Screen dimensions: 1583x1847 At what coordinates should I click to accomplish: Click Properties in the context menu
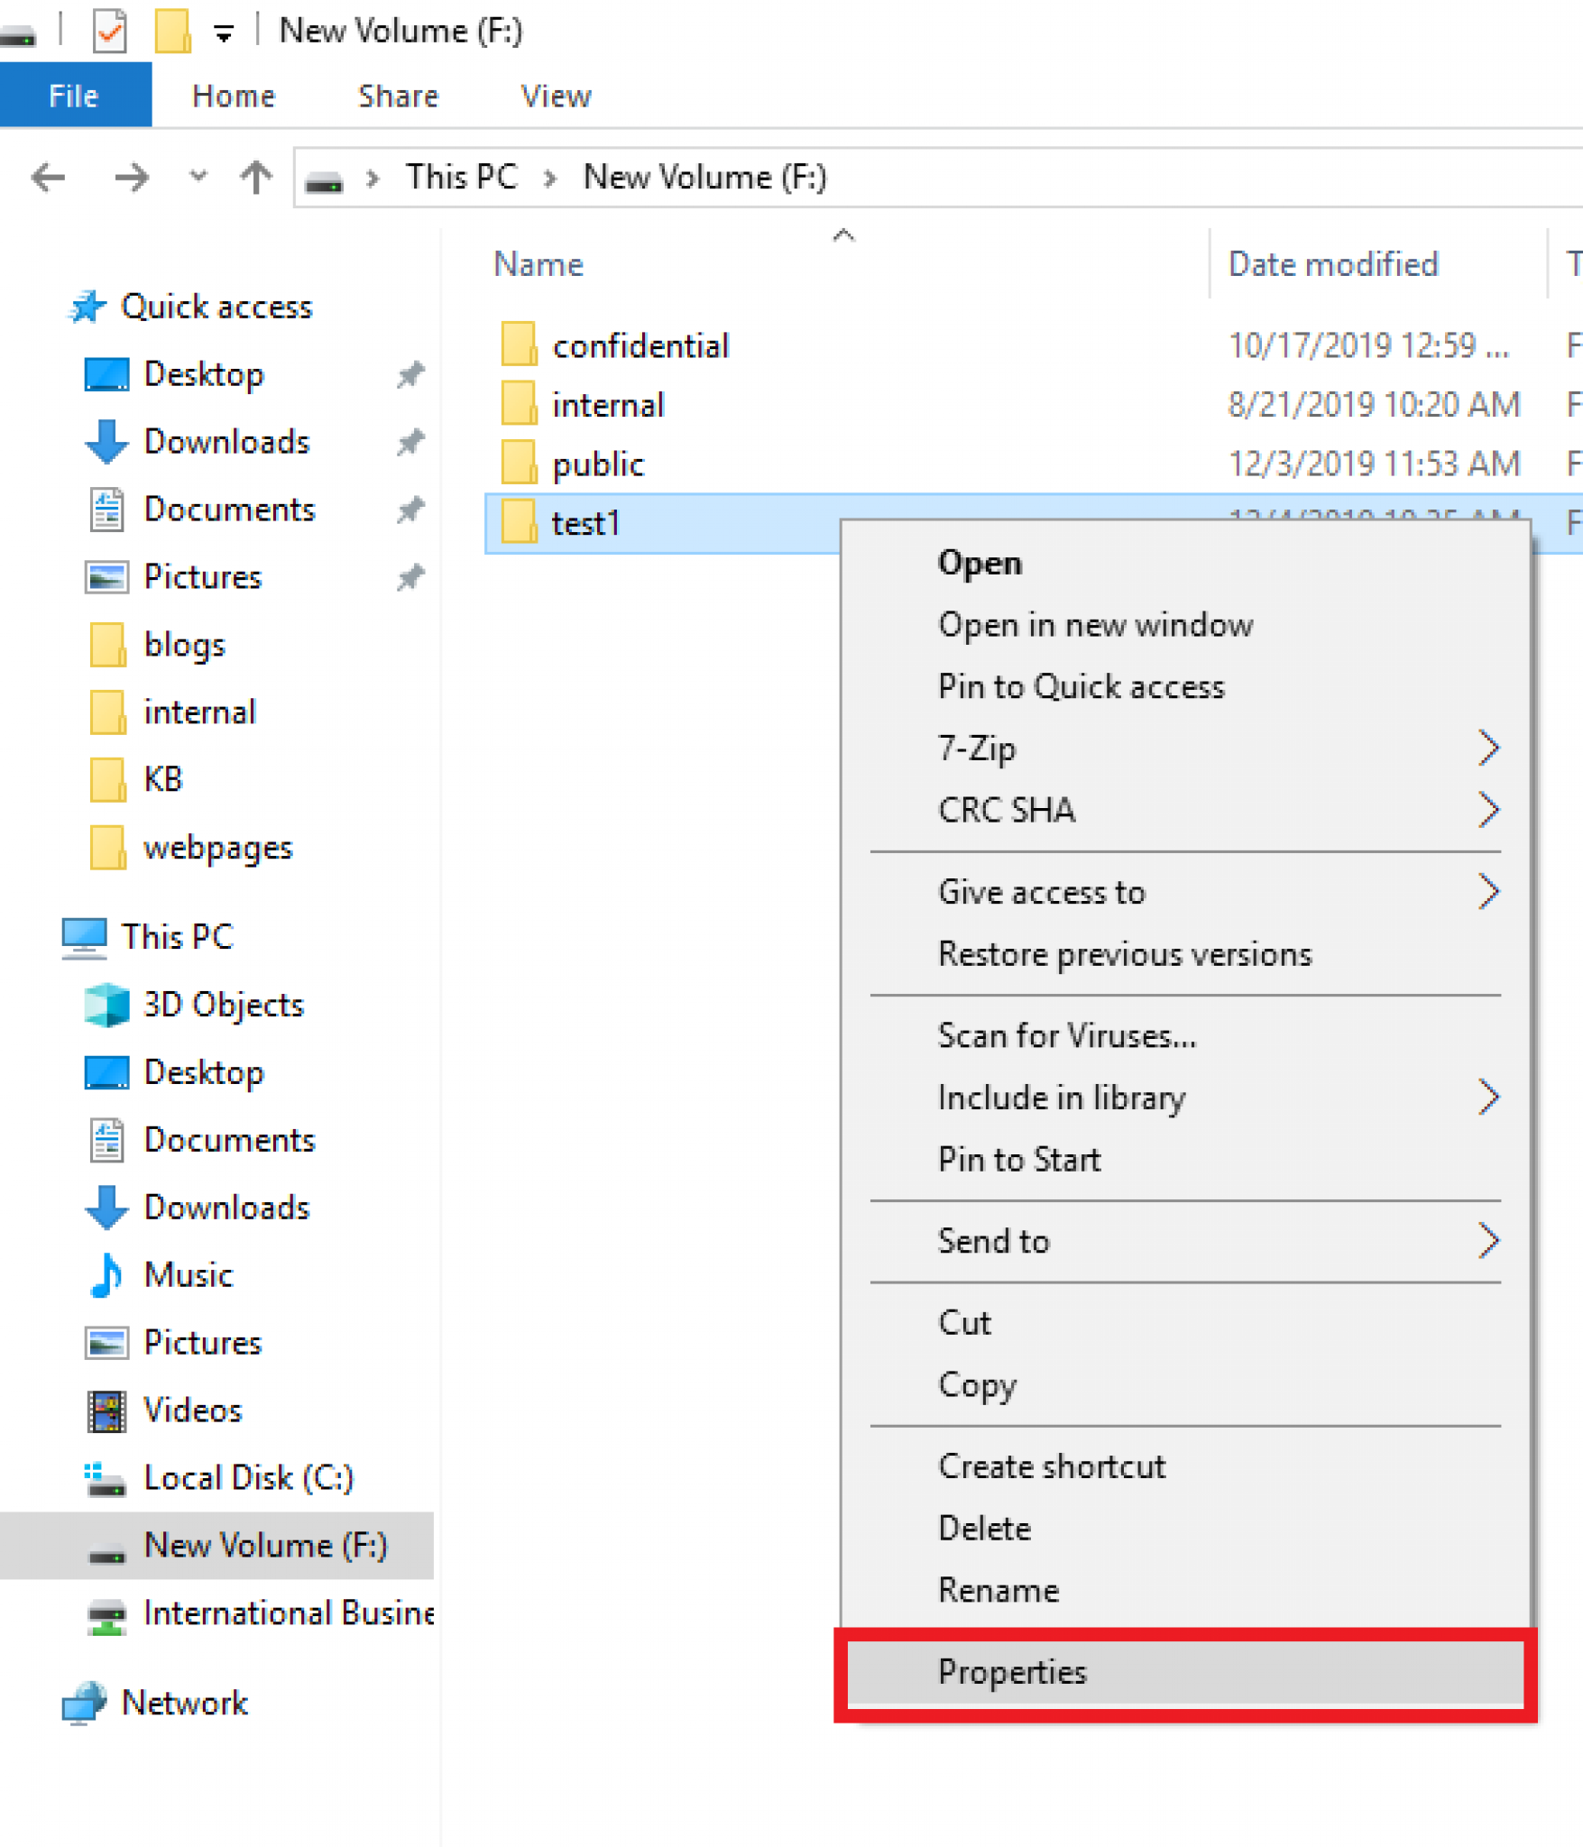coord(1012,1671)
